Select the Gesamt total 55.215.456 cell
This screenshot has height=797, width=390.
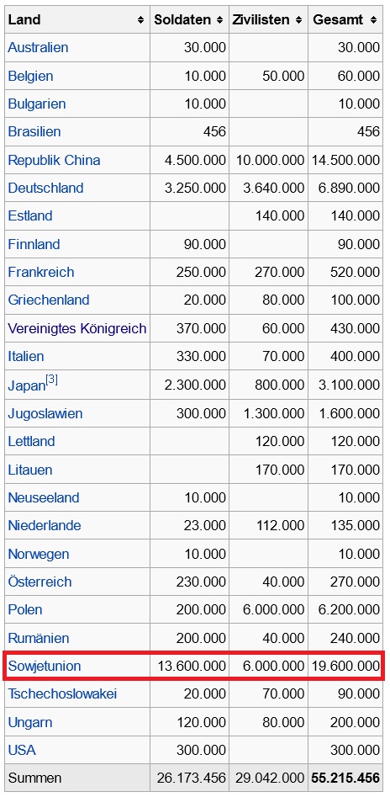[x=345, y=778]
